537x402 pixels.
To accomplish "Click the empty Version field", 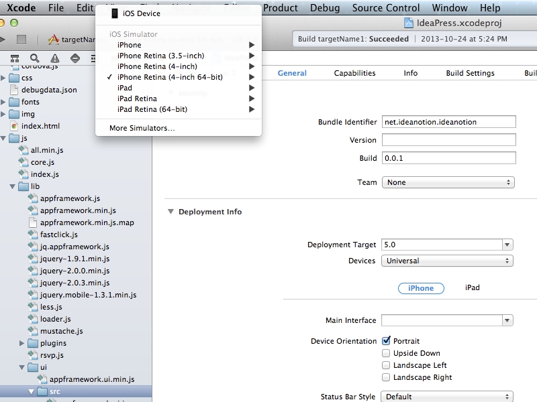I will click(x=448, y=140).
